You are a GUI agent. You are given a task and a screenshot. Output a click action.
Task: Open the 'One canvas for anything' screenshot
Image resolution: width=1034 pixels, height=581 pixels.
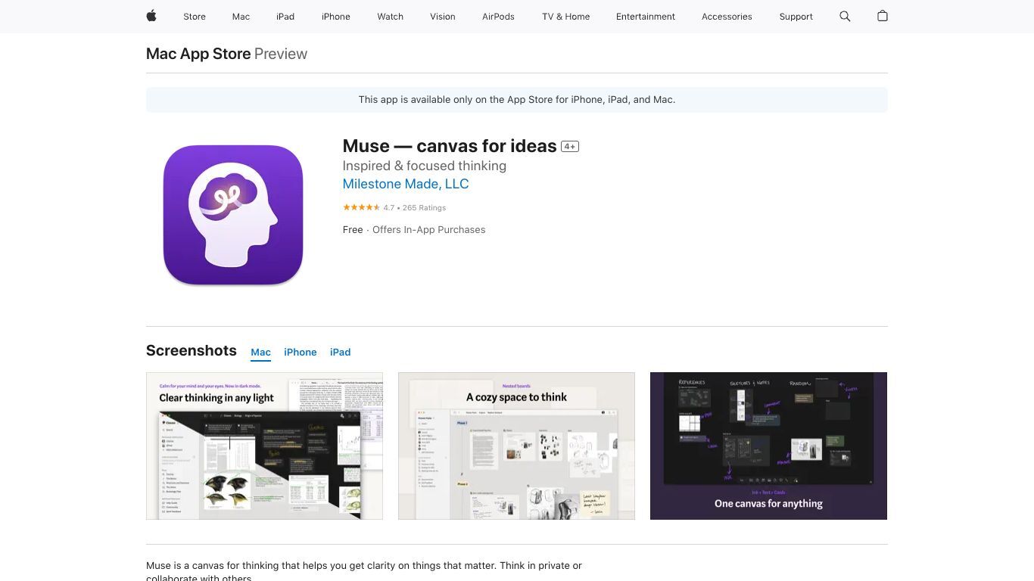point(768,446)
